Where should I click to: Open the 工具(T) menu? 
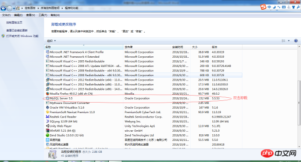(43, 15)
